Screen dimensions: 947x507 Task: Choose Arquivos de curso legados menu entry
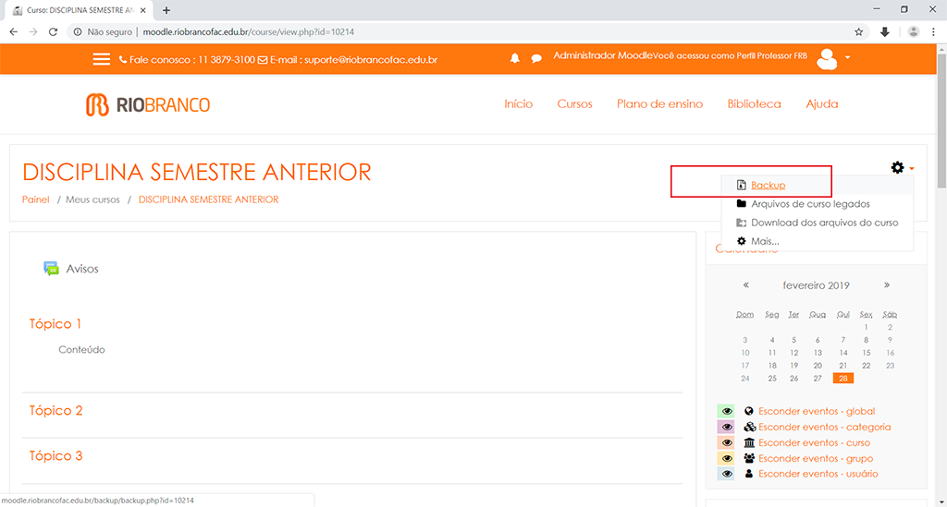point(810,204)
